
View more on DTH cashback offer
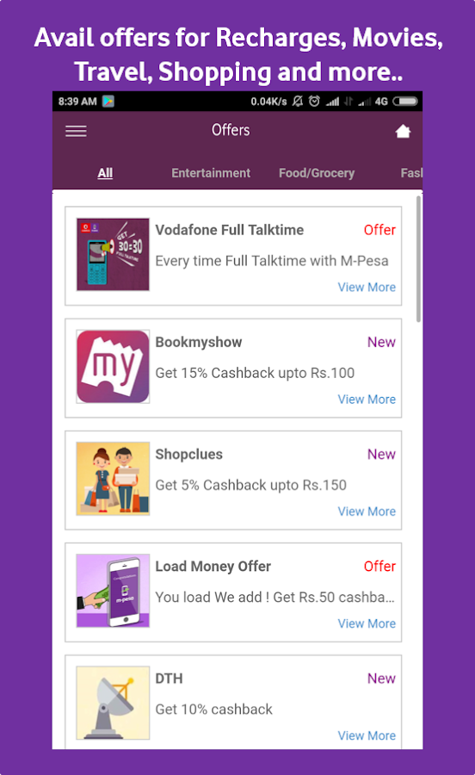click(367, 735)
